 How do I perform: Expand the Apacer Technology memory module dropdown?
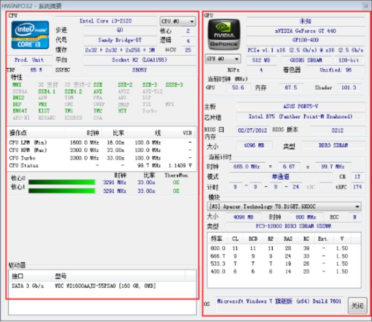coord(284,207)
